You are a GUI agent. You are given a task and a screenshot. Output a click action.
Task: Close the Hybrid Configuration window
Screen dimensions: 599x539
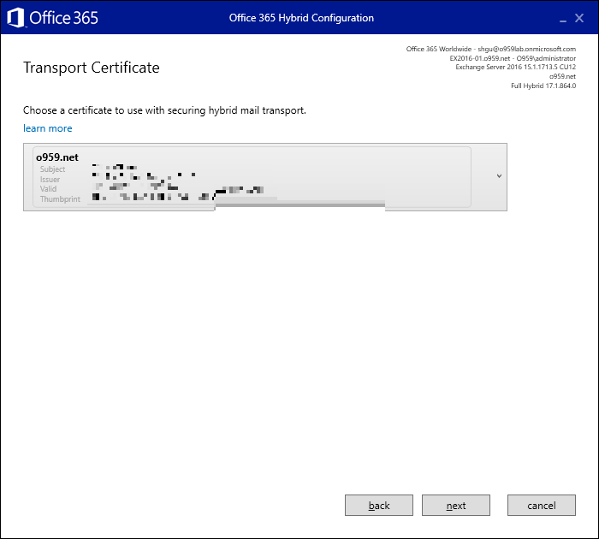(579, 18)
